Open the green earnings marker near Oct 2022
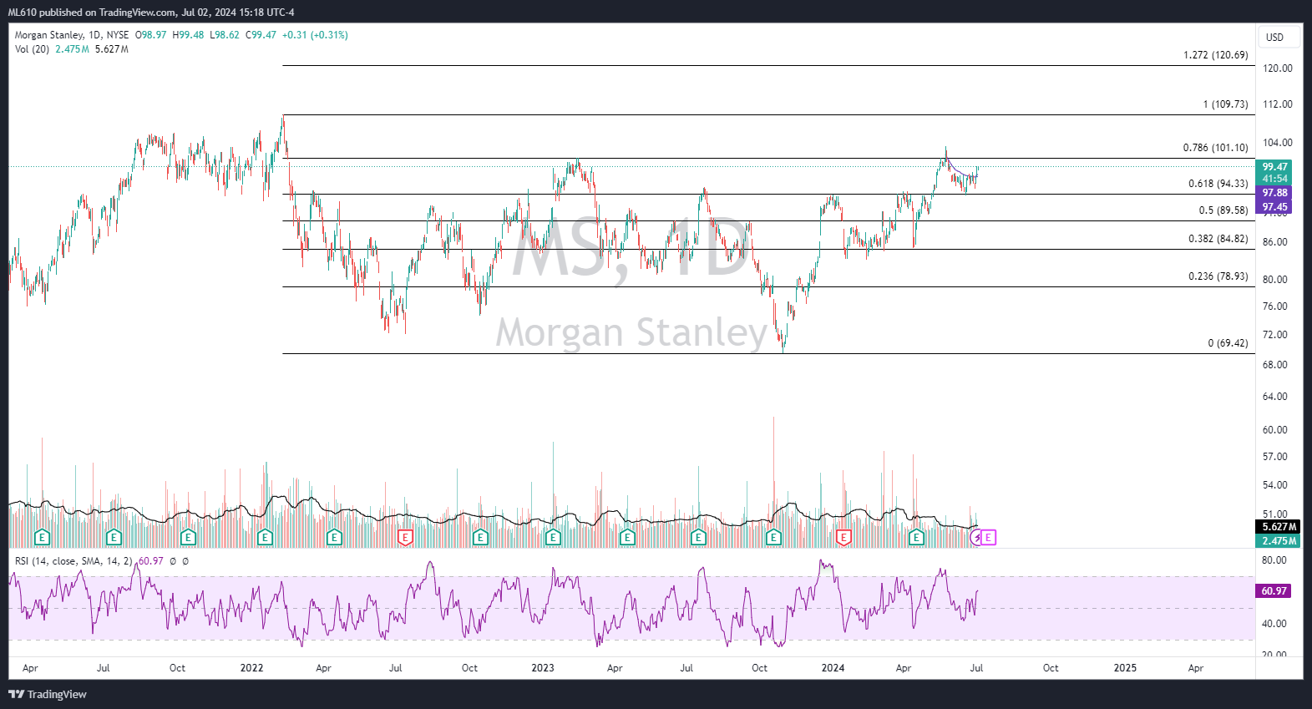This screenshot has height=709, width=1312. (480, 537)
